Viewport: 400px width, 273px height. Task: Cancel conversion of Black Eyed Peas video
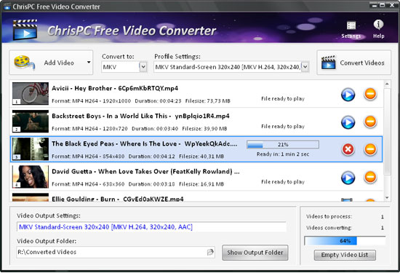pos(348,149)
